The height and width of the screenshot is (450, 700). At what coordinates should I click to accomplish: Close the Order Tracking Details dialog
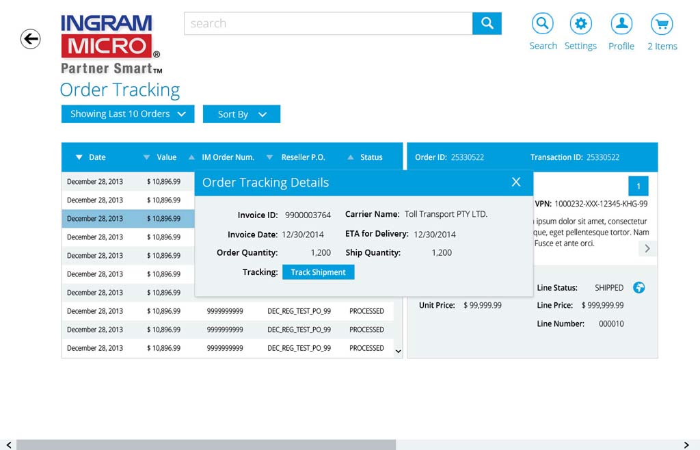(516, 182)
